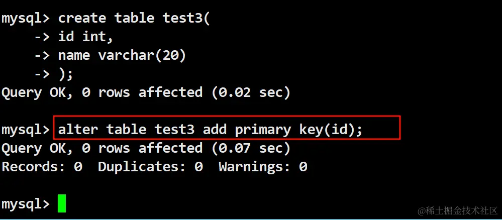Click the first mysql> prompt at the top

[x=26, y=18]
